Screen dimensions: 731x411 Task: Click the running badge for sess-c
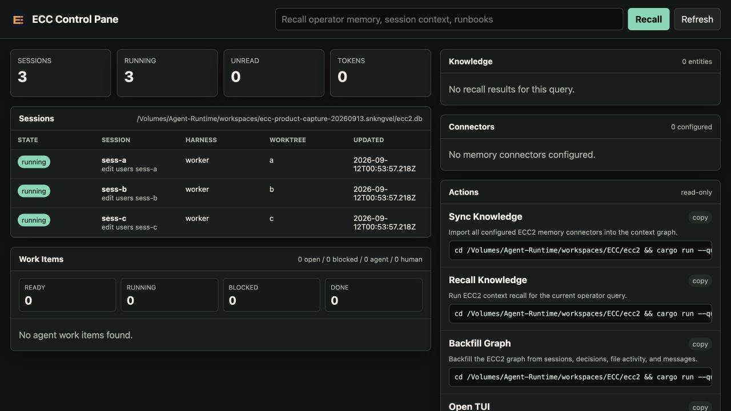(x=34, y=220)
